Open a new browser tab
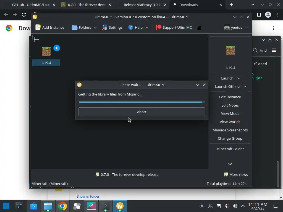This screenshot has width=283, height=212. (x=231, y=5)
